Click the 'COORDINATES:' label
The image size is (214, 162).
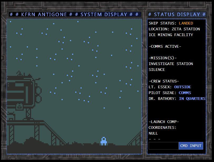162,127
